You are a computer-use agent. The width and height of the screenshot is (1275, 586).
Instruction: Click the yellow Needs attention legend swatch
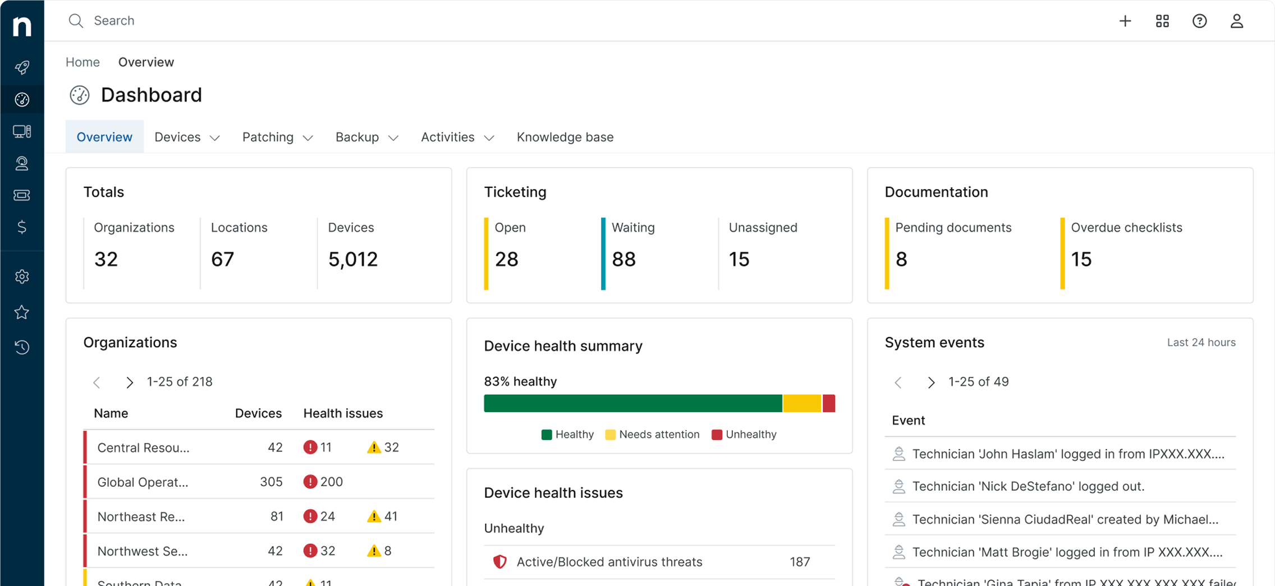point(609,434)
